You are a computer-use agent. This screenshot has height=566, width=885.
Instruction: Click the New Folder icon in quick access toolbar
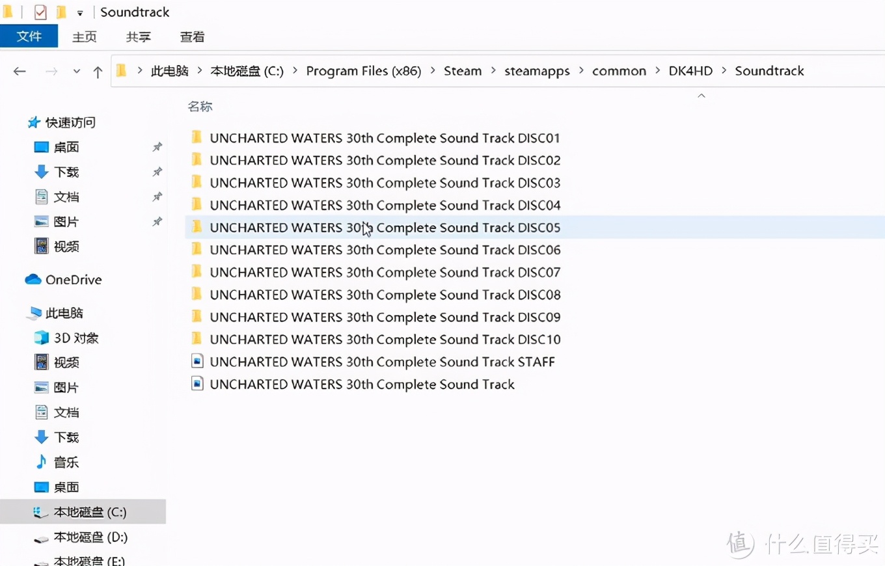click(61, 12)
